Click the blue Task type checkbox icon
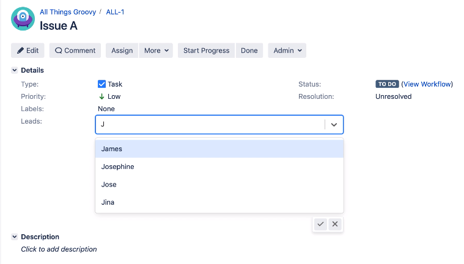The image size is (464, 264). [x=102, y=84]
